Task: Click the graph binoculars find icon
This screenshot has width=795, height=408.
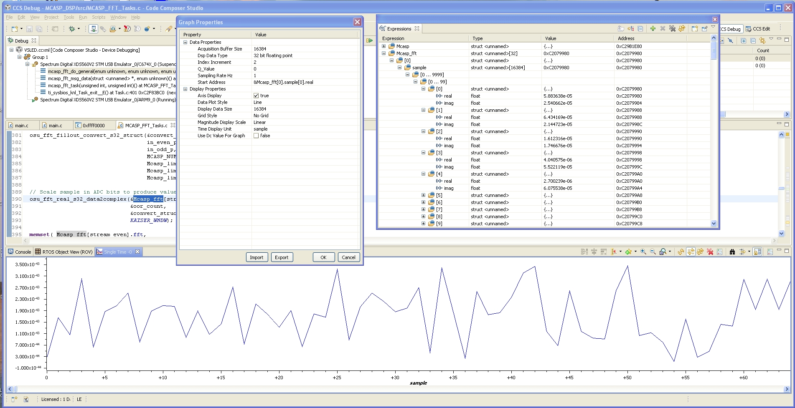Action: coord(732,252)
